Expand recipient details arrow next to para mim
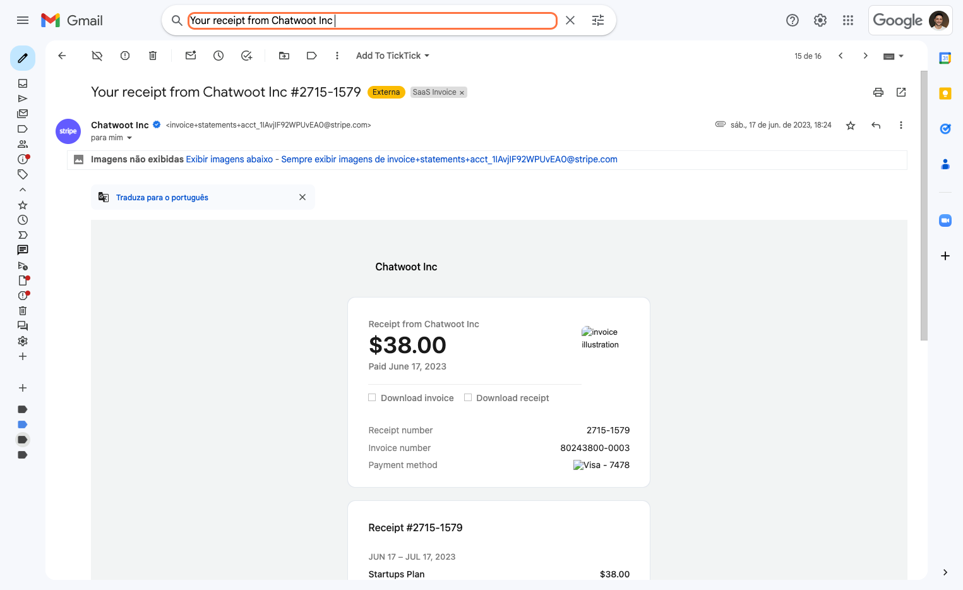Viewport: 963px width, 590px height. [129, 138]
